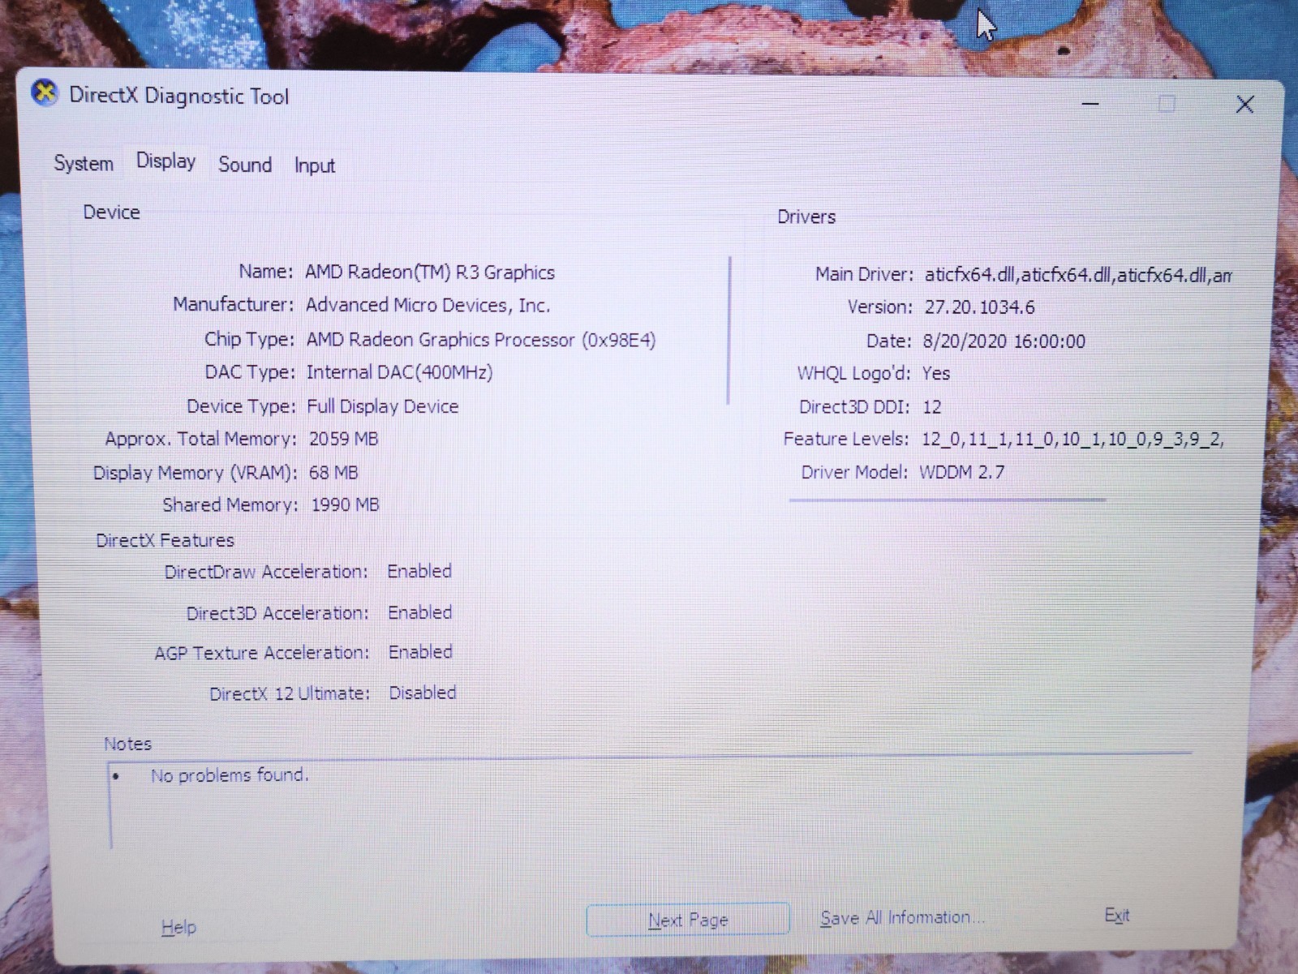The width and height of the screenshot is (1298, 974).
Task: Close the DirectX Diagnostic Tool window
Action: click(x=1244, y=105)
